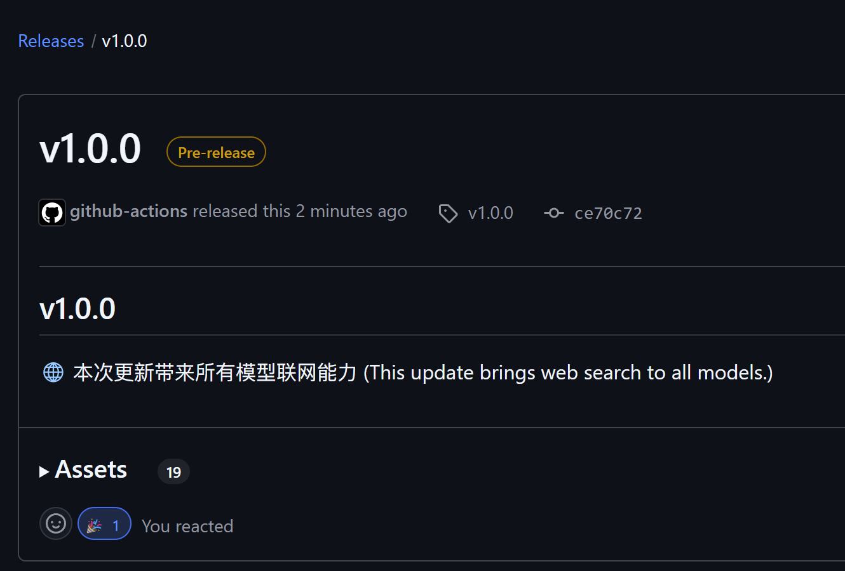The width and height of the screenshot is (845, 571).
Task: Click the v1.0.0 heading in release notes
Action: pyautogui.click(x=78, y=309)
